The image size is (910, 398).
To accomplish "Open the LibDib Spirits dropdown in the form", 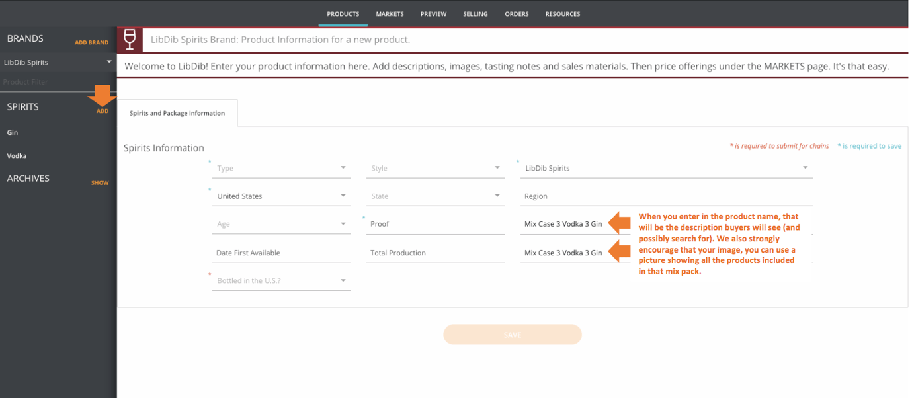I will coord(666,168).
